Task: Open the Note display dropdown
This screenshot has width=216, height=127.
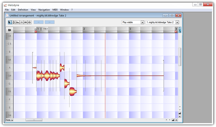Action: pyautogui.click(x=9, y=120)
